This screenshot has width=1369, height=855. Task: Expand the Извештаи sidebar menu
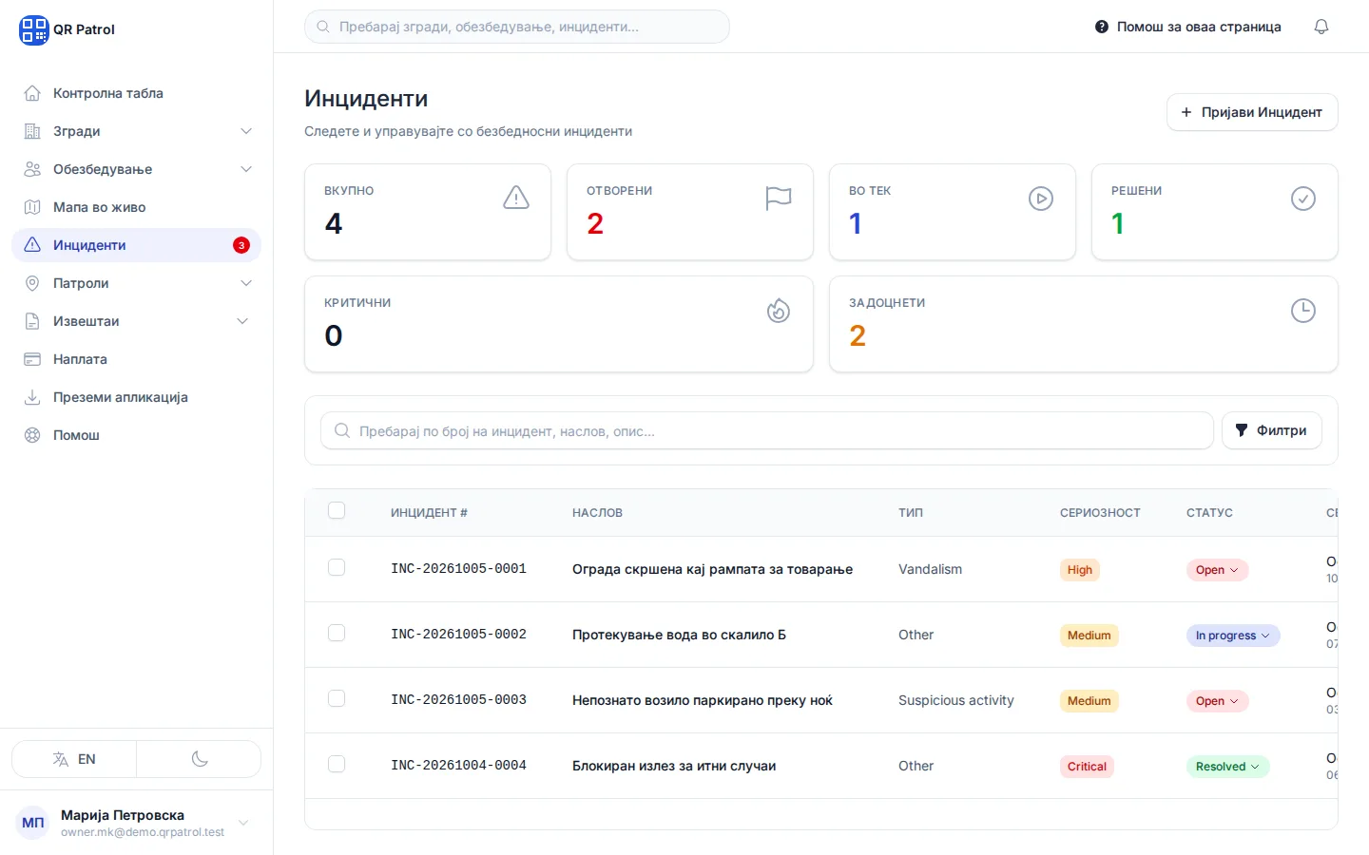(x=136, y=321)
